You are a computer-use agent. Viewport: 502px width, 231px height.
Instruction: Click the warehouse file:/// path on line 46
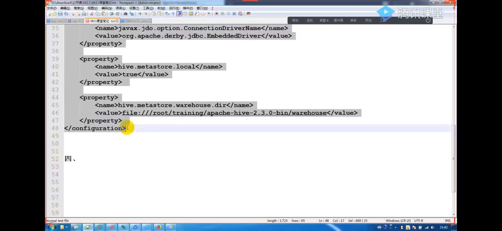pos(224,113)
